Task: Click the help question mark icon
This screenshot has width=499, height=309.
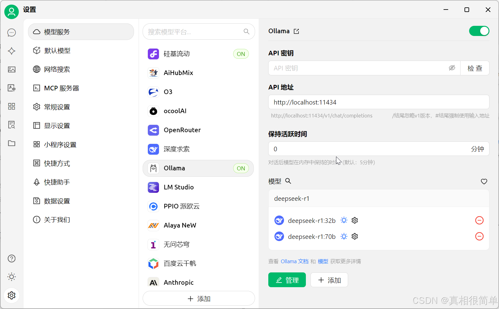Action: pos(12,259)
